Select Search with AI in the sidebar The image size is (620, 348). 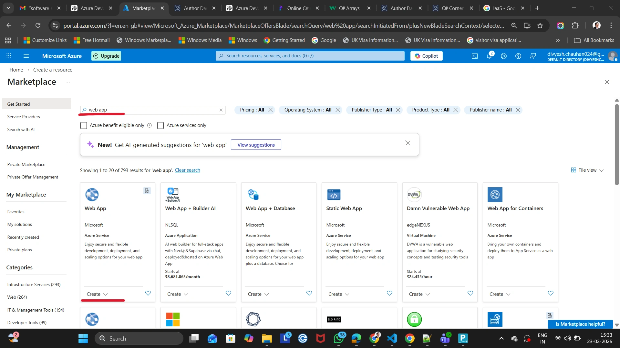pyautogui.click(x=21, y=130)
